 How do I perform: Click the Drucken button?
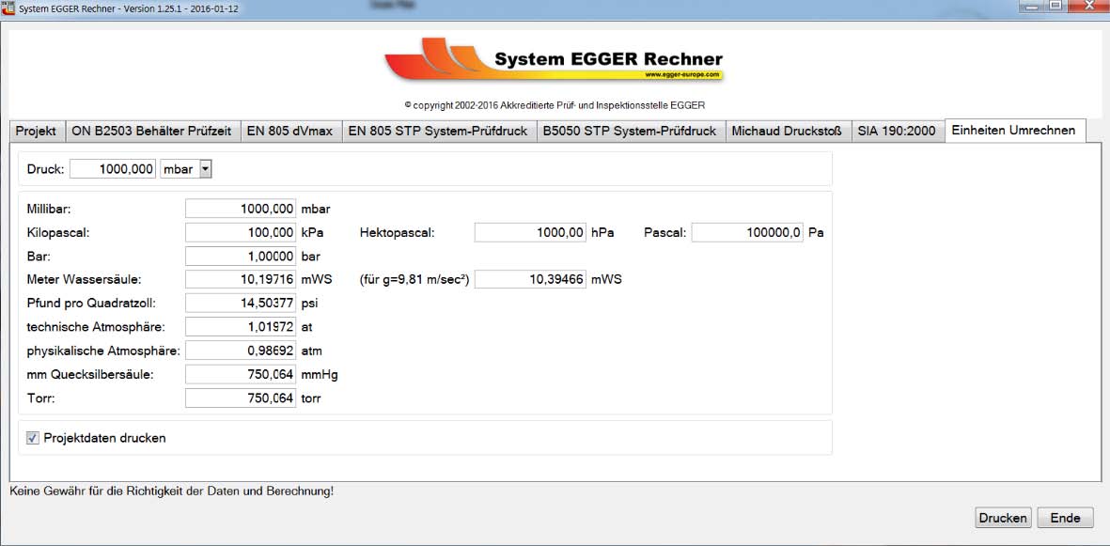click(1003, 518)
